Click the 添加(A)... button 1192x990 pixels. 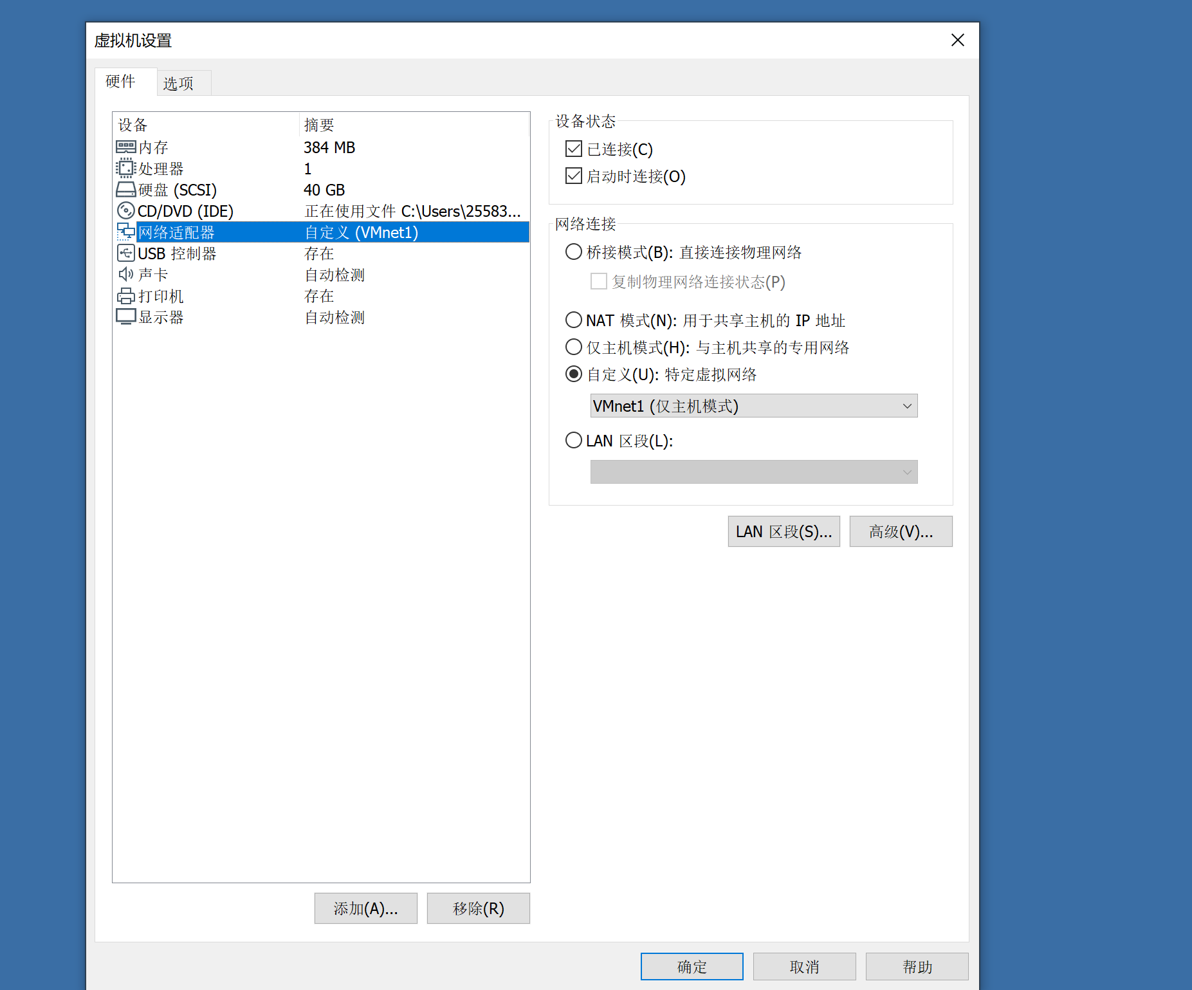pyautogui.click(x=365, y=908)
